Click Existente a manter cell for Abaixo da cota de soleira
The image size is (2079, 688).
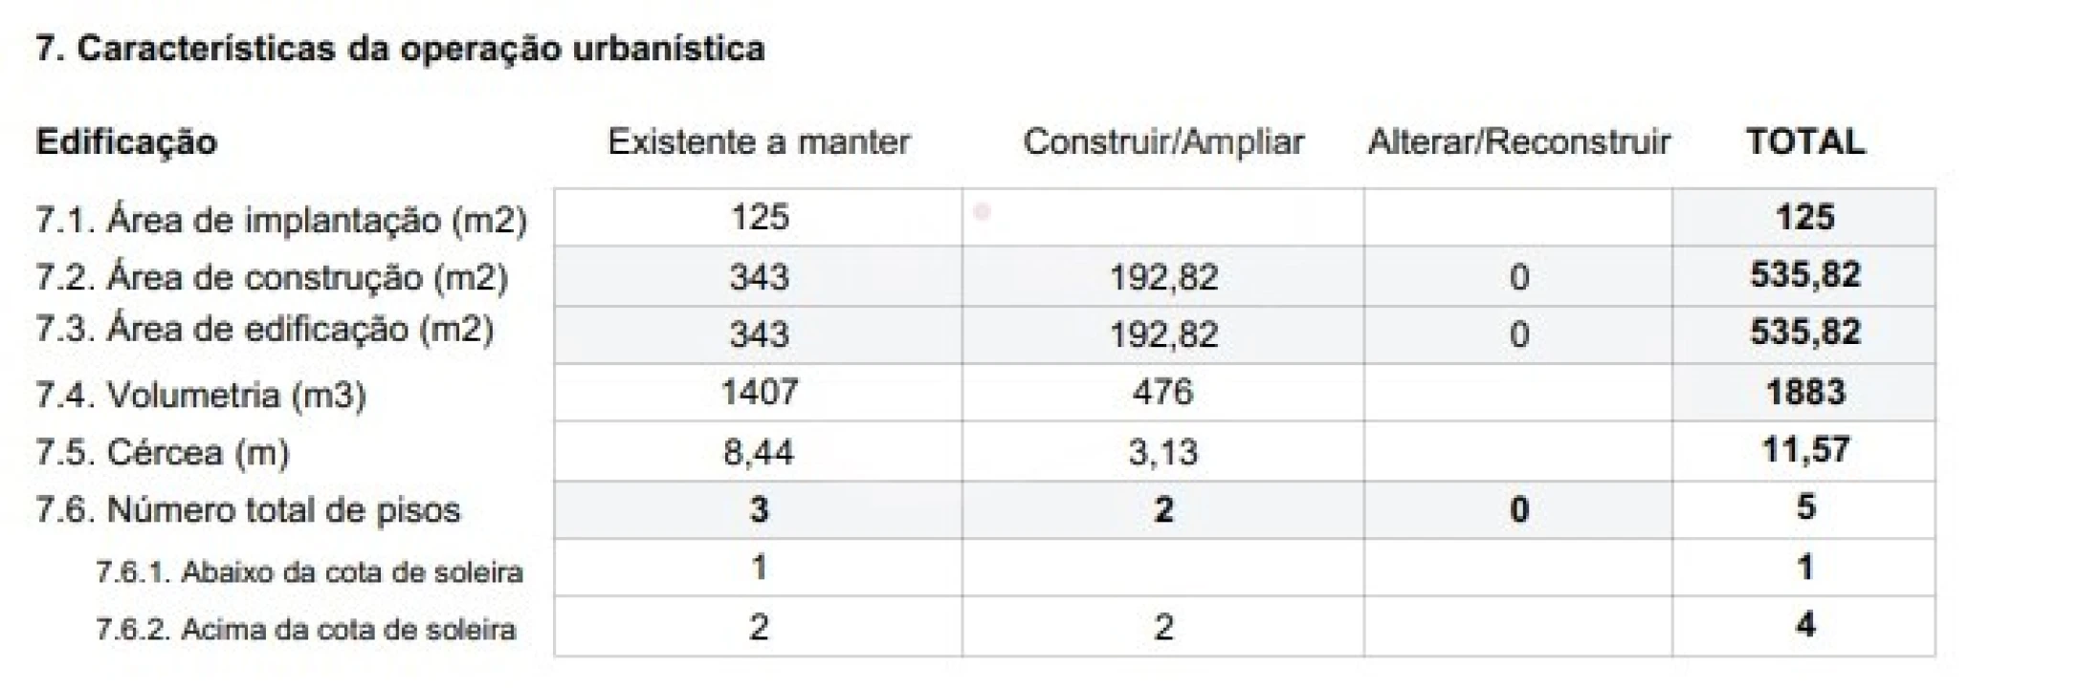[759, 569]
